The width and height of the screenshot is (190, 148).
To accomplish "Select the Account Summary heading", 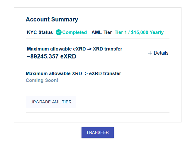I will click(x=52, y=19).
